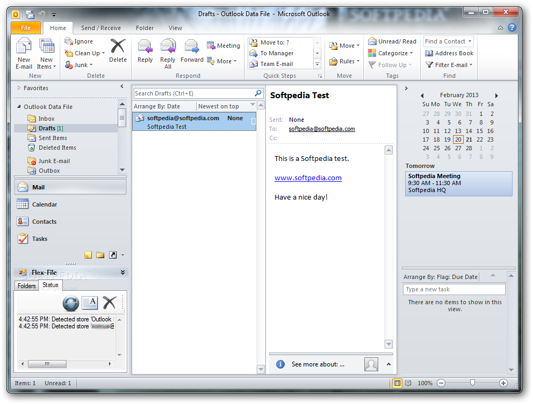Open the Rules dropdown

point(344,61)
